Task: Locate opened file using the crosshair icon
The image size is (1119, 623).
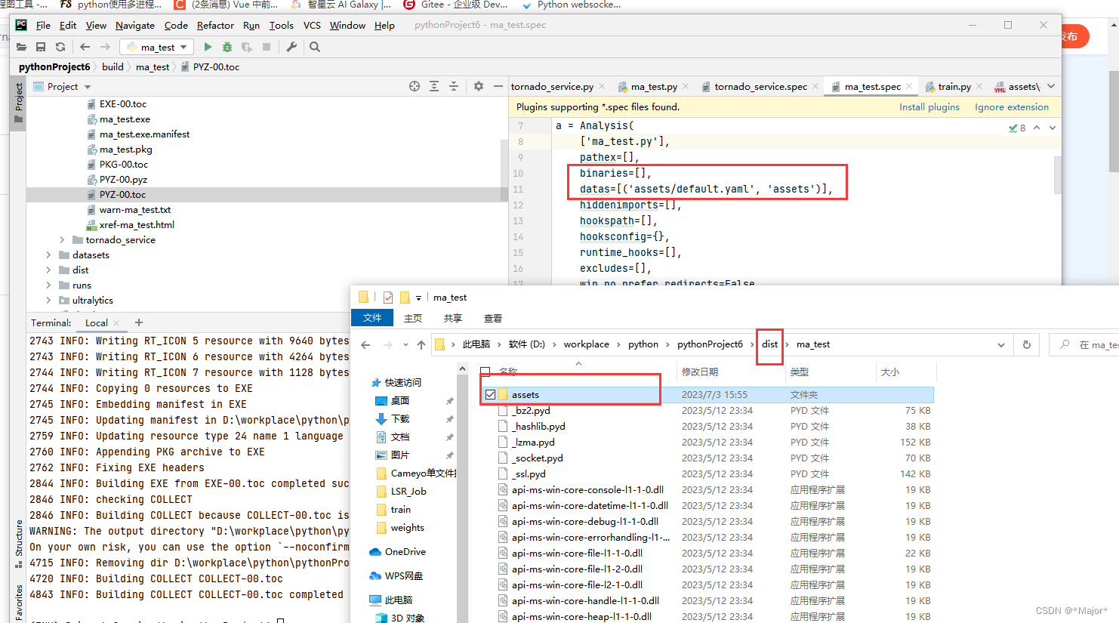Action: 414,86
